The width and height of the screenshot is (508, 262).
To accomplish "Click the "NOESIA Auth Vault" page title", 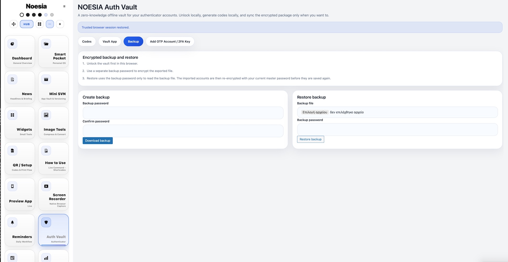I will point(107,7).
